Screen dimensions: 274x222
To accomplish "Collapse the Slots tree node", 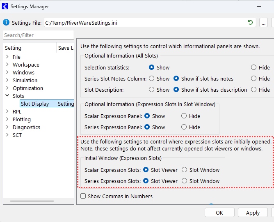I will coord(7,96).
